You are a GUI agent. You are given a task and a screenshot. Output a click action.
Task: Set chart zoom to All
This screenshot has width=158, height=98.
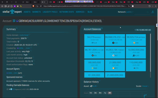[110, 93]
